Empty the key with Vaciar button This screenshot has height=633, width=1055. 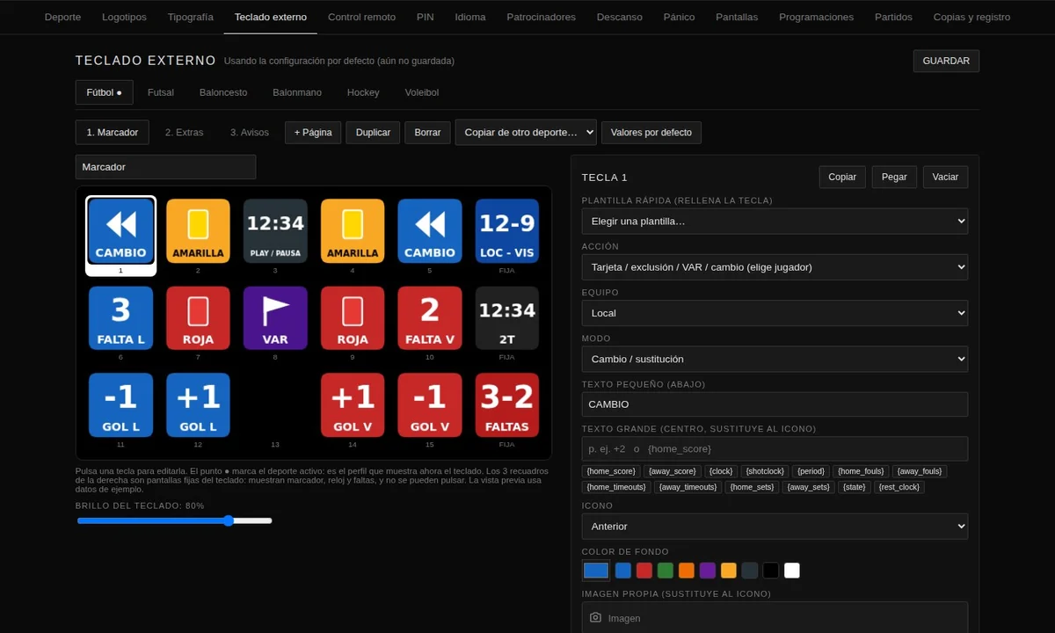coord(945,177)
